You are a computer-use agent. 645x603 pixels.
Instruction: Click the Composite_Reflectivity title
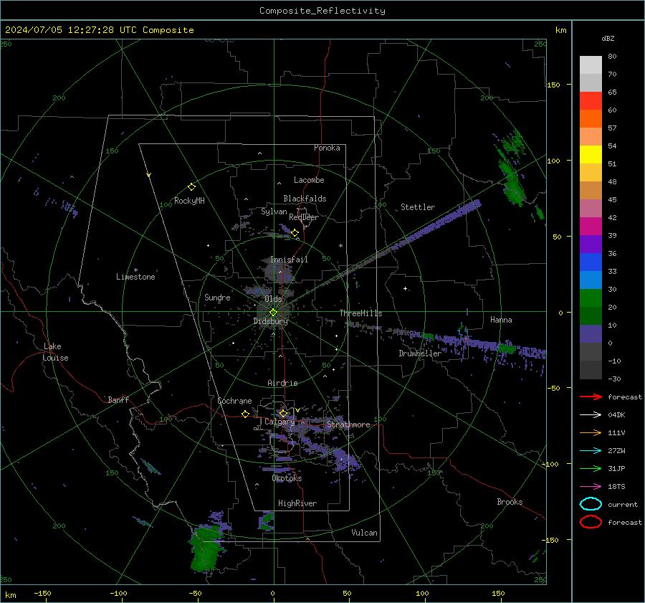point(322,11)
